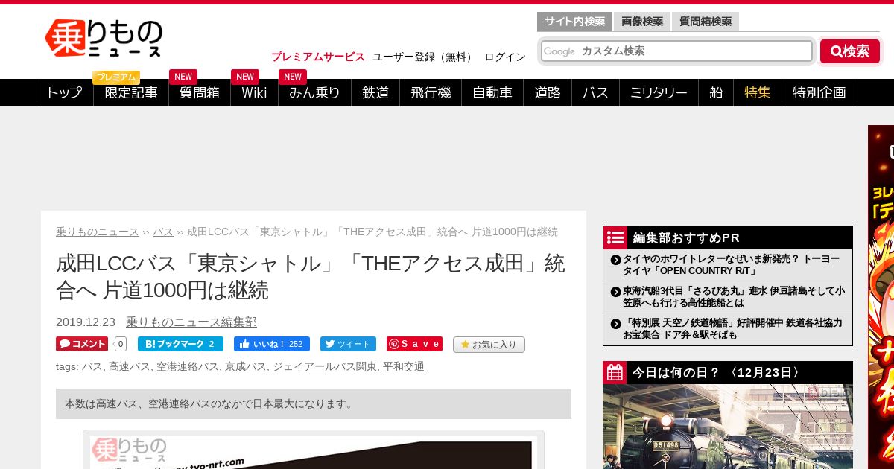Open 特集 navigation item
The image size is (894, 469).
(x=758, y=92)
